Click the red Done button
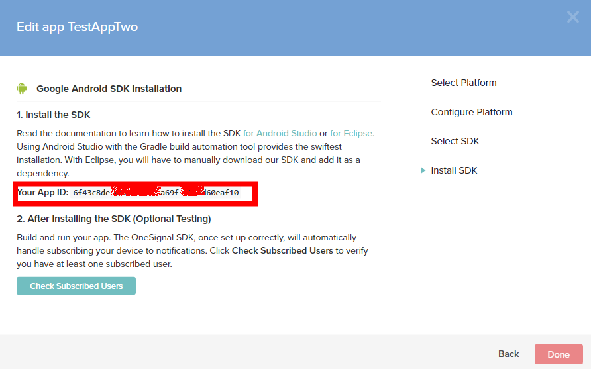 click(559, 354)
